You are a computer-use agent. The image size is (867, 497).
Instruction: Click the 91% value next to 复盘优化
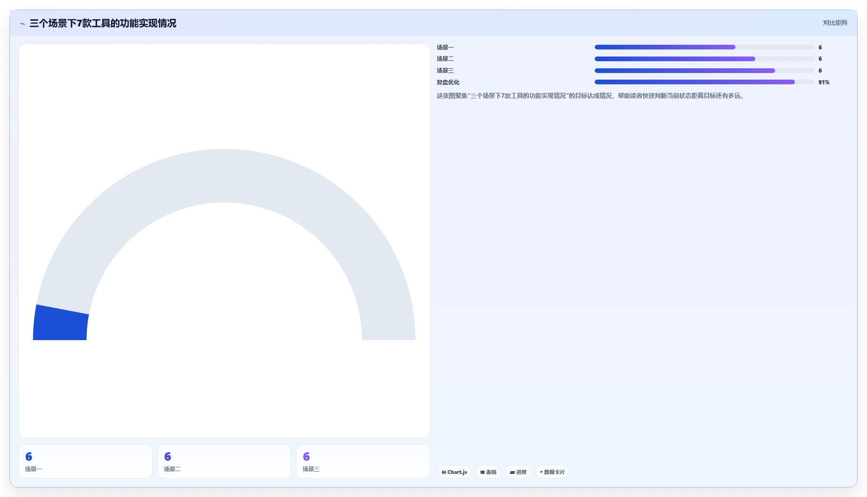[824, 82]
